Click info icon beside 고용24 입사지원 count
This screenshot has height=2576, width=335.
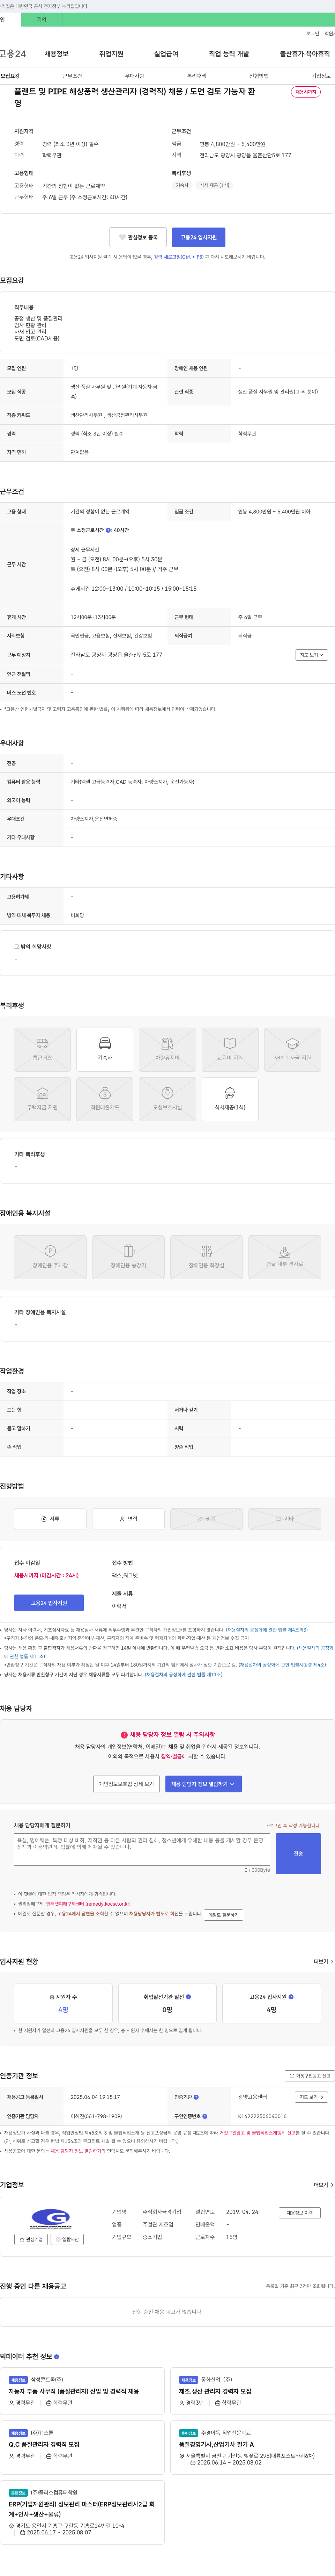[291, 1996]
